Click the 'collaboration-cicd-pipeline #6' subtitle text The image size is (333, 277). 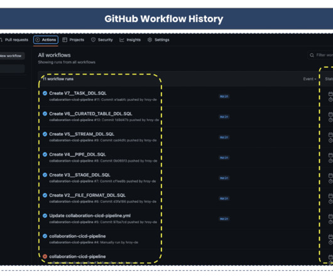tap(74, 201)
